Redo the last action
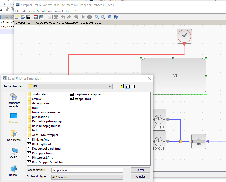226x182 pixels. (69, 17)
